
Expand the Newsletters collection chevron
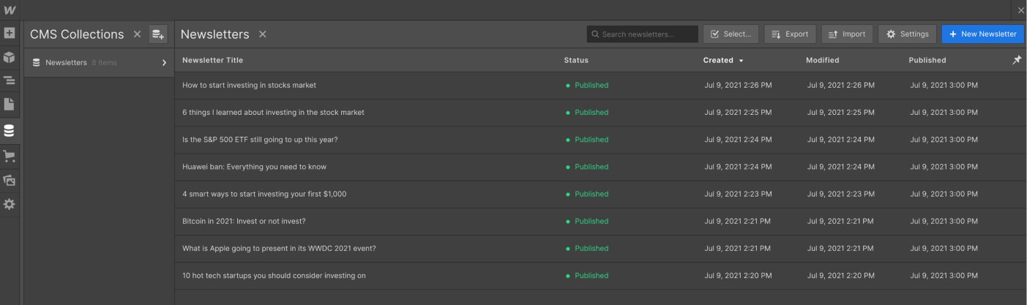pyautogui.click(x=164, y=63)
